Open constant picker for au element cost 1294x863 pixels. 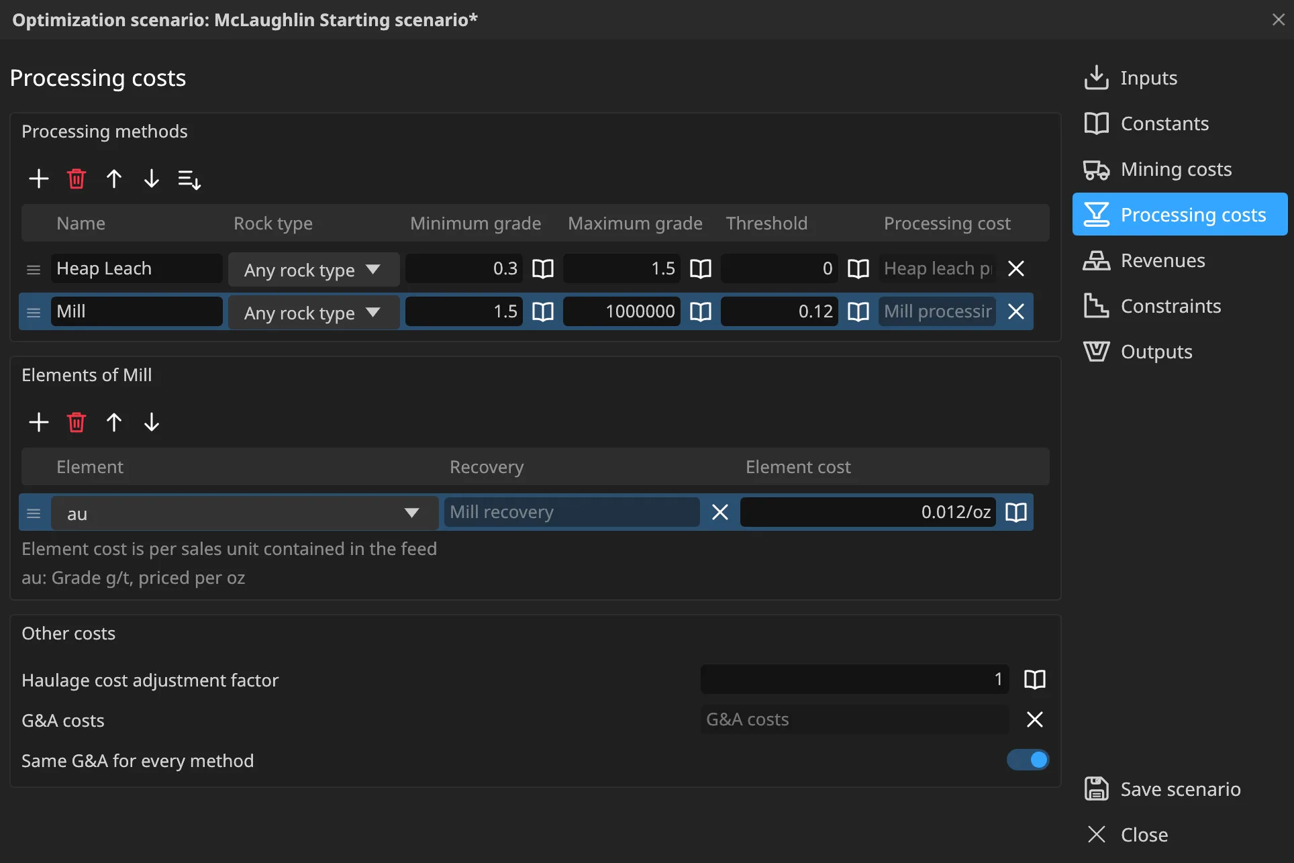click(x=1016, y=513)
